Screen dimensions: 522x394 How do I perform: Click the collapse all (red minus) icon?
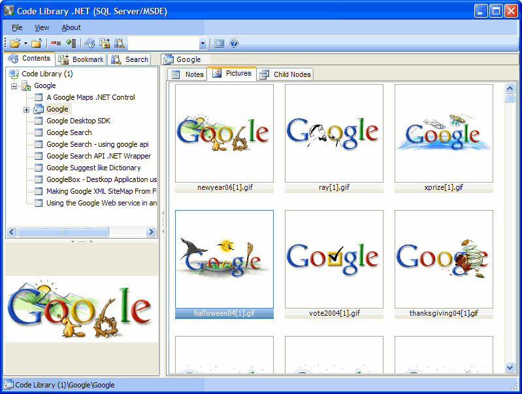[x=56, y=43]
